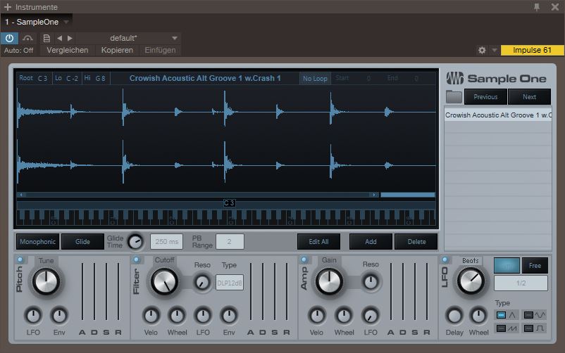Screen dimensions: 565x353
Task: Click the Amp Gain knob
Action: (329, 281)
